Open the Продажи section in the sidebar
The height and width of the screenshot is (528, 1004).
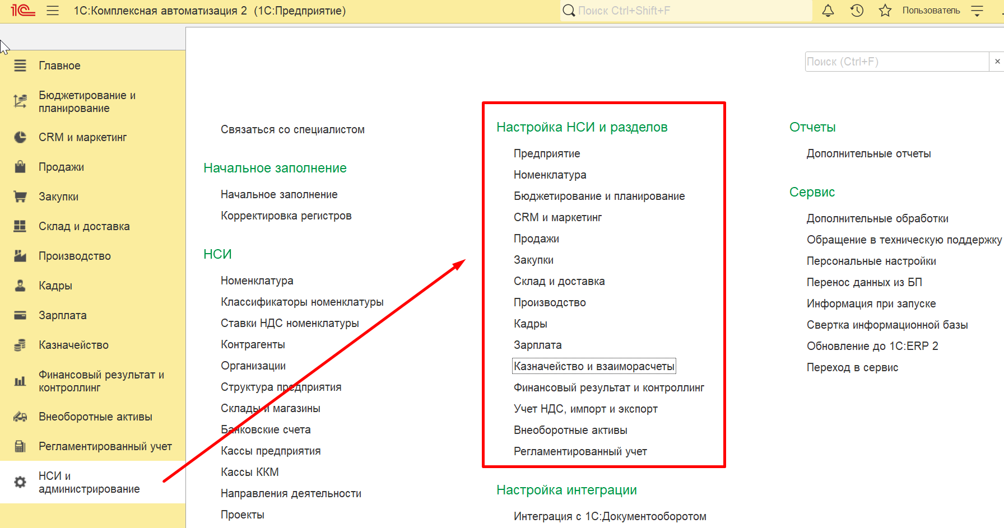pyautogui.click(x=61, y=167)
